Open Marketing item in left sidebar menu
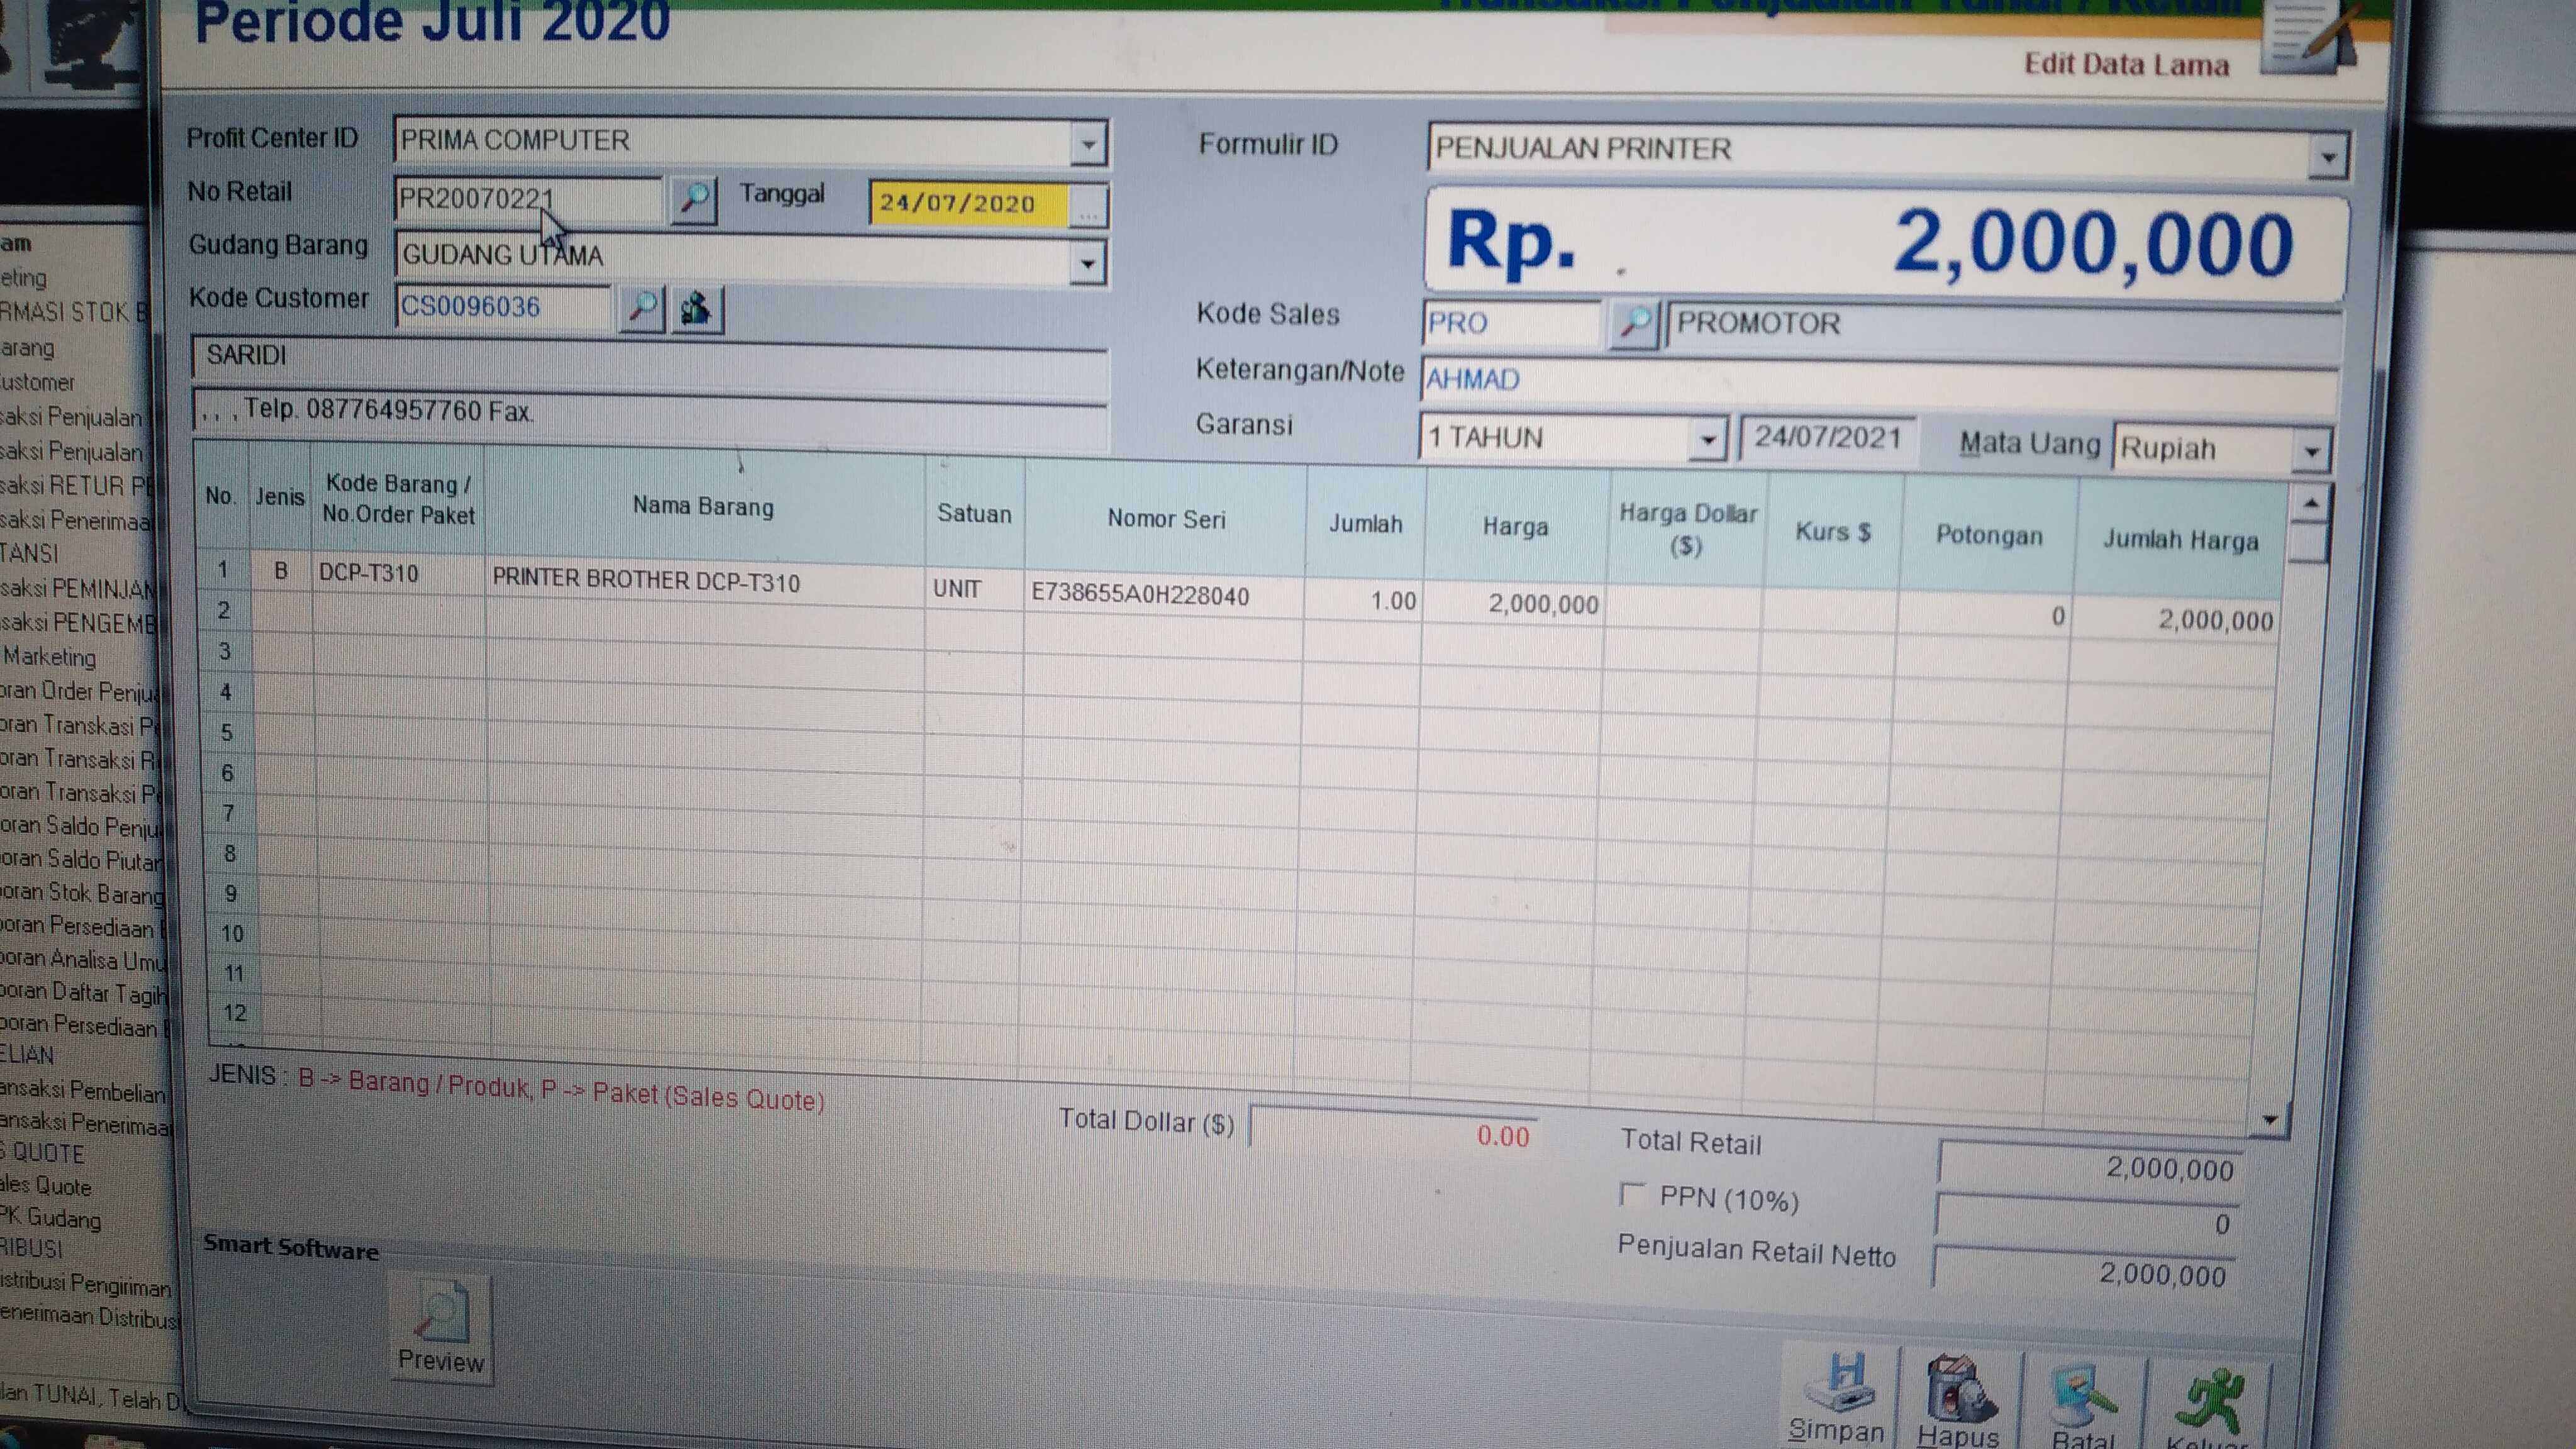 (50, 657)
